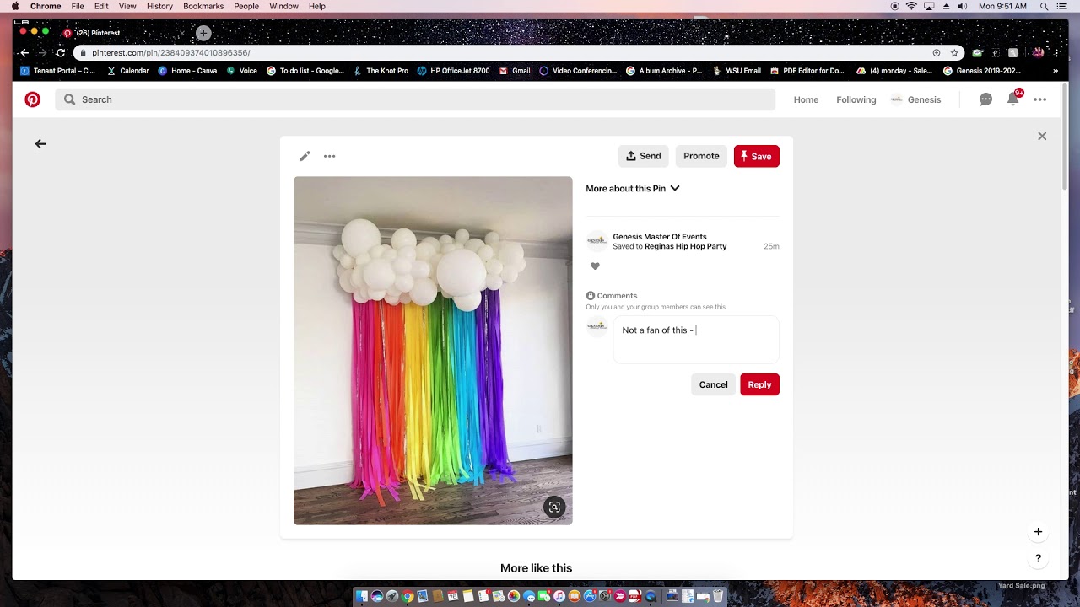Open the Voice bookmark
Screen dimensions: 1080x607
click(241, 71)
